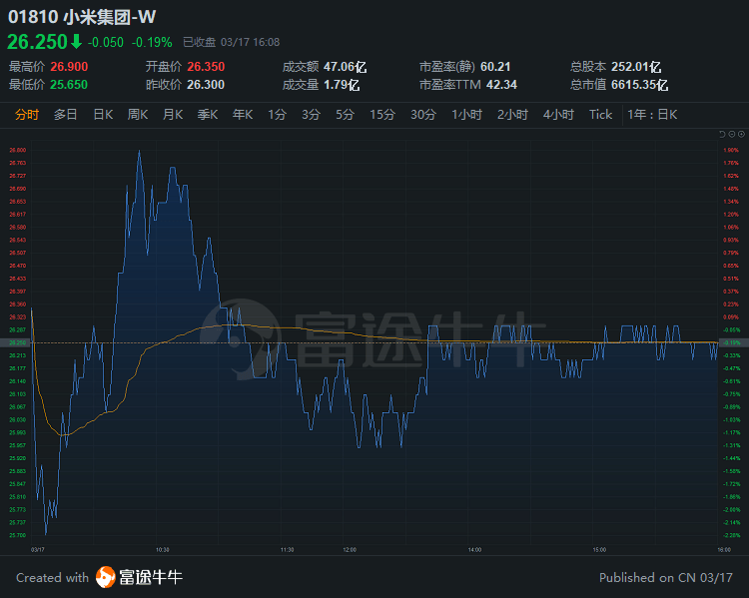Click the stock title 01810 小米集团-W

point(82,17)
